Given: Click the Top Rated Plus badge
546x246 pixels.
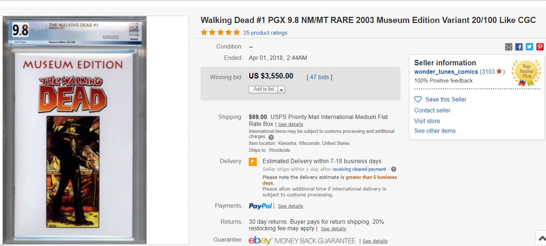Looking at the screenshot, I should pos(526,73).
